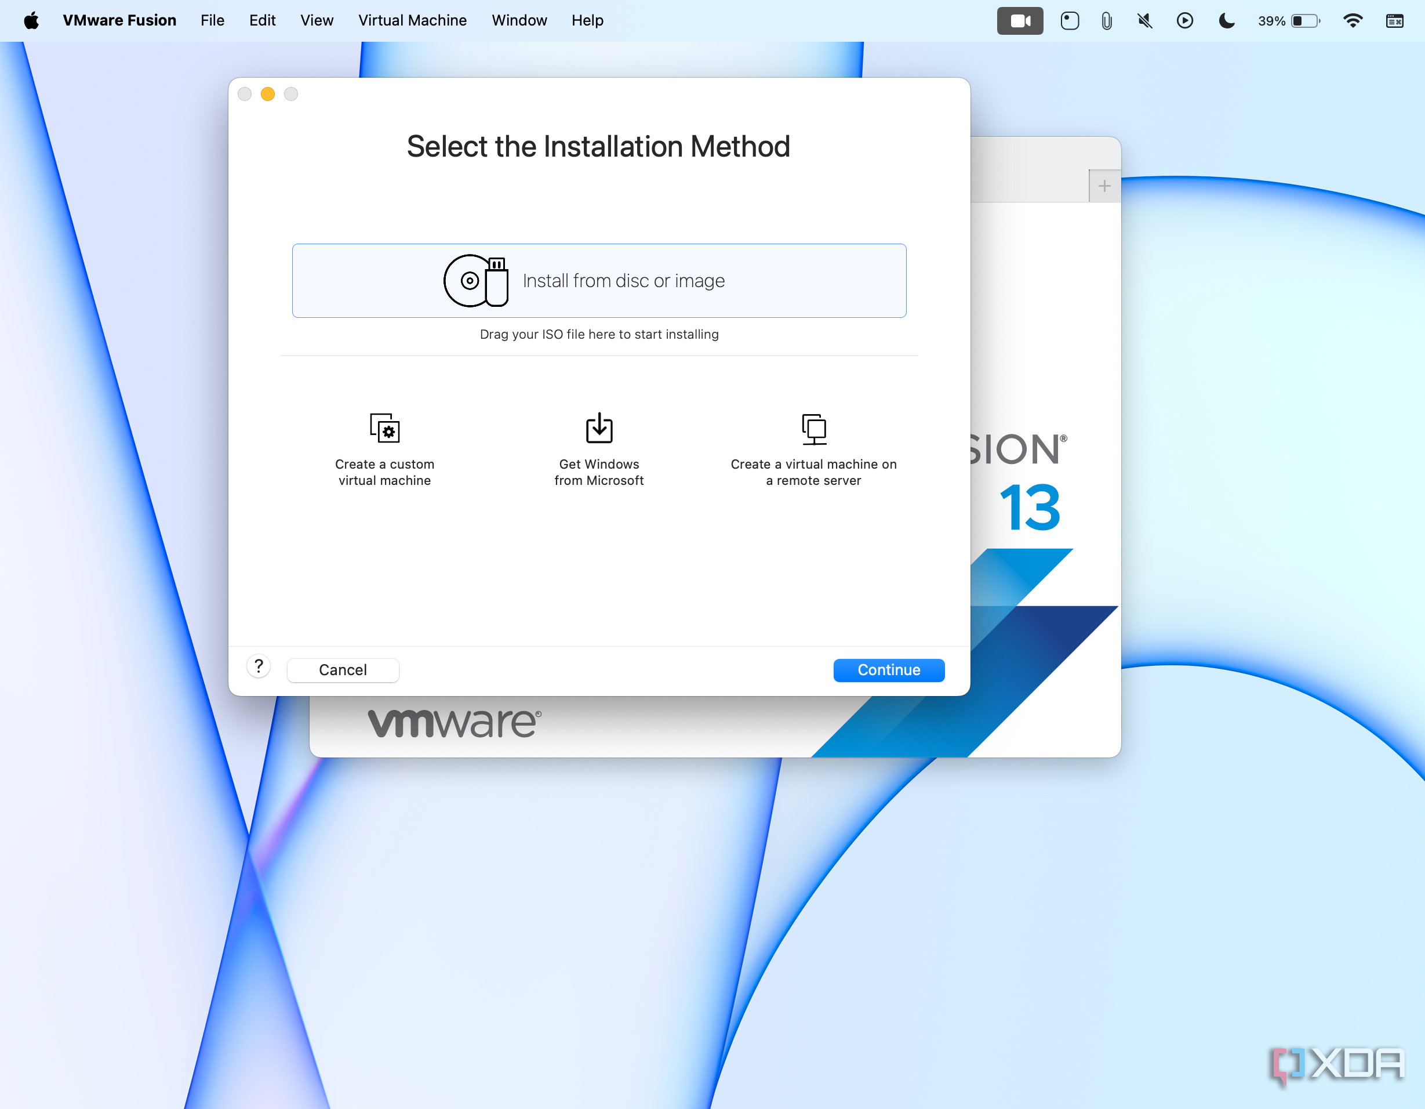The image size is (1425, 1109).
Task: Click the Get Windows from Microsoft download icon
Action: [x=598, y=428]
